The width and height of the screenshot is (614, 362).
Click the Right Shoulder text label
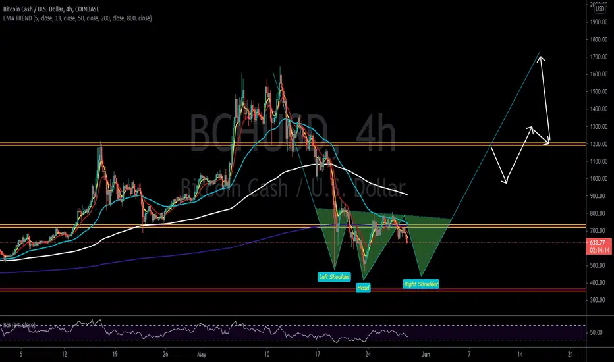point(421,284)
